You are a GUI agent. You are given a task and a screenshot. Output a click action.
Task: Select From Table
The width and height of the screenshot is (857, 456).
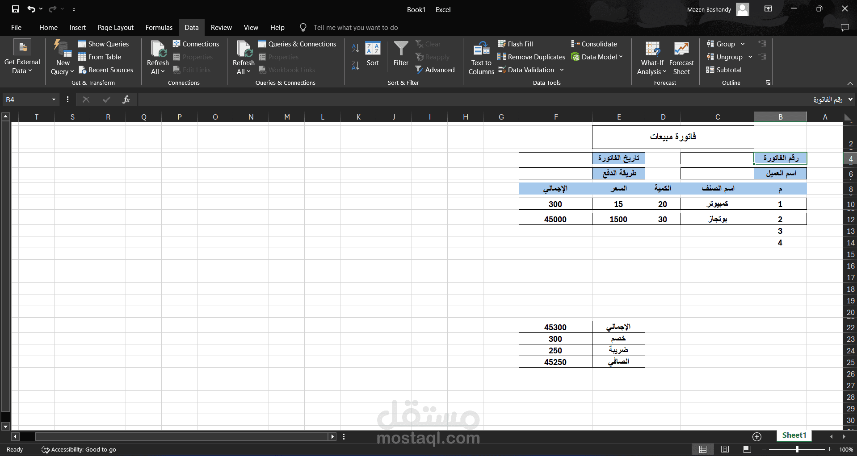[100, 57]
